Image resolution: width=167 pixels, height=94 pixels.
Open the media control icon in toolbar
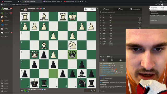tap(159, 4)
